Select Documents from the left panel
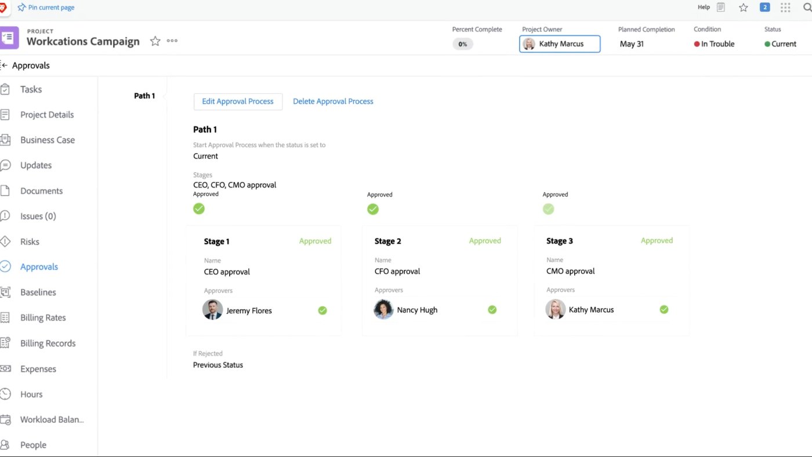812x457 pixels. click(x=42, y=190)
